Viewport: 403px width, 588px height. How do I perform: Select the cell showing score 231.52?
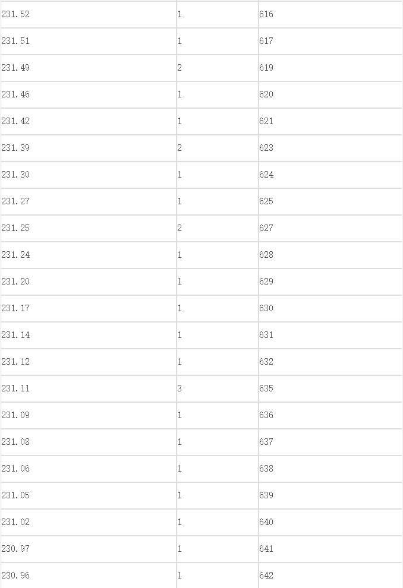[89, 14]
